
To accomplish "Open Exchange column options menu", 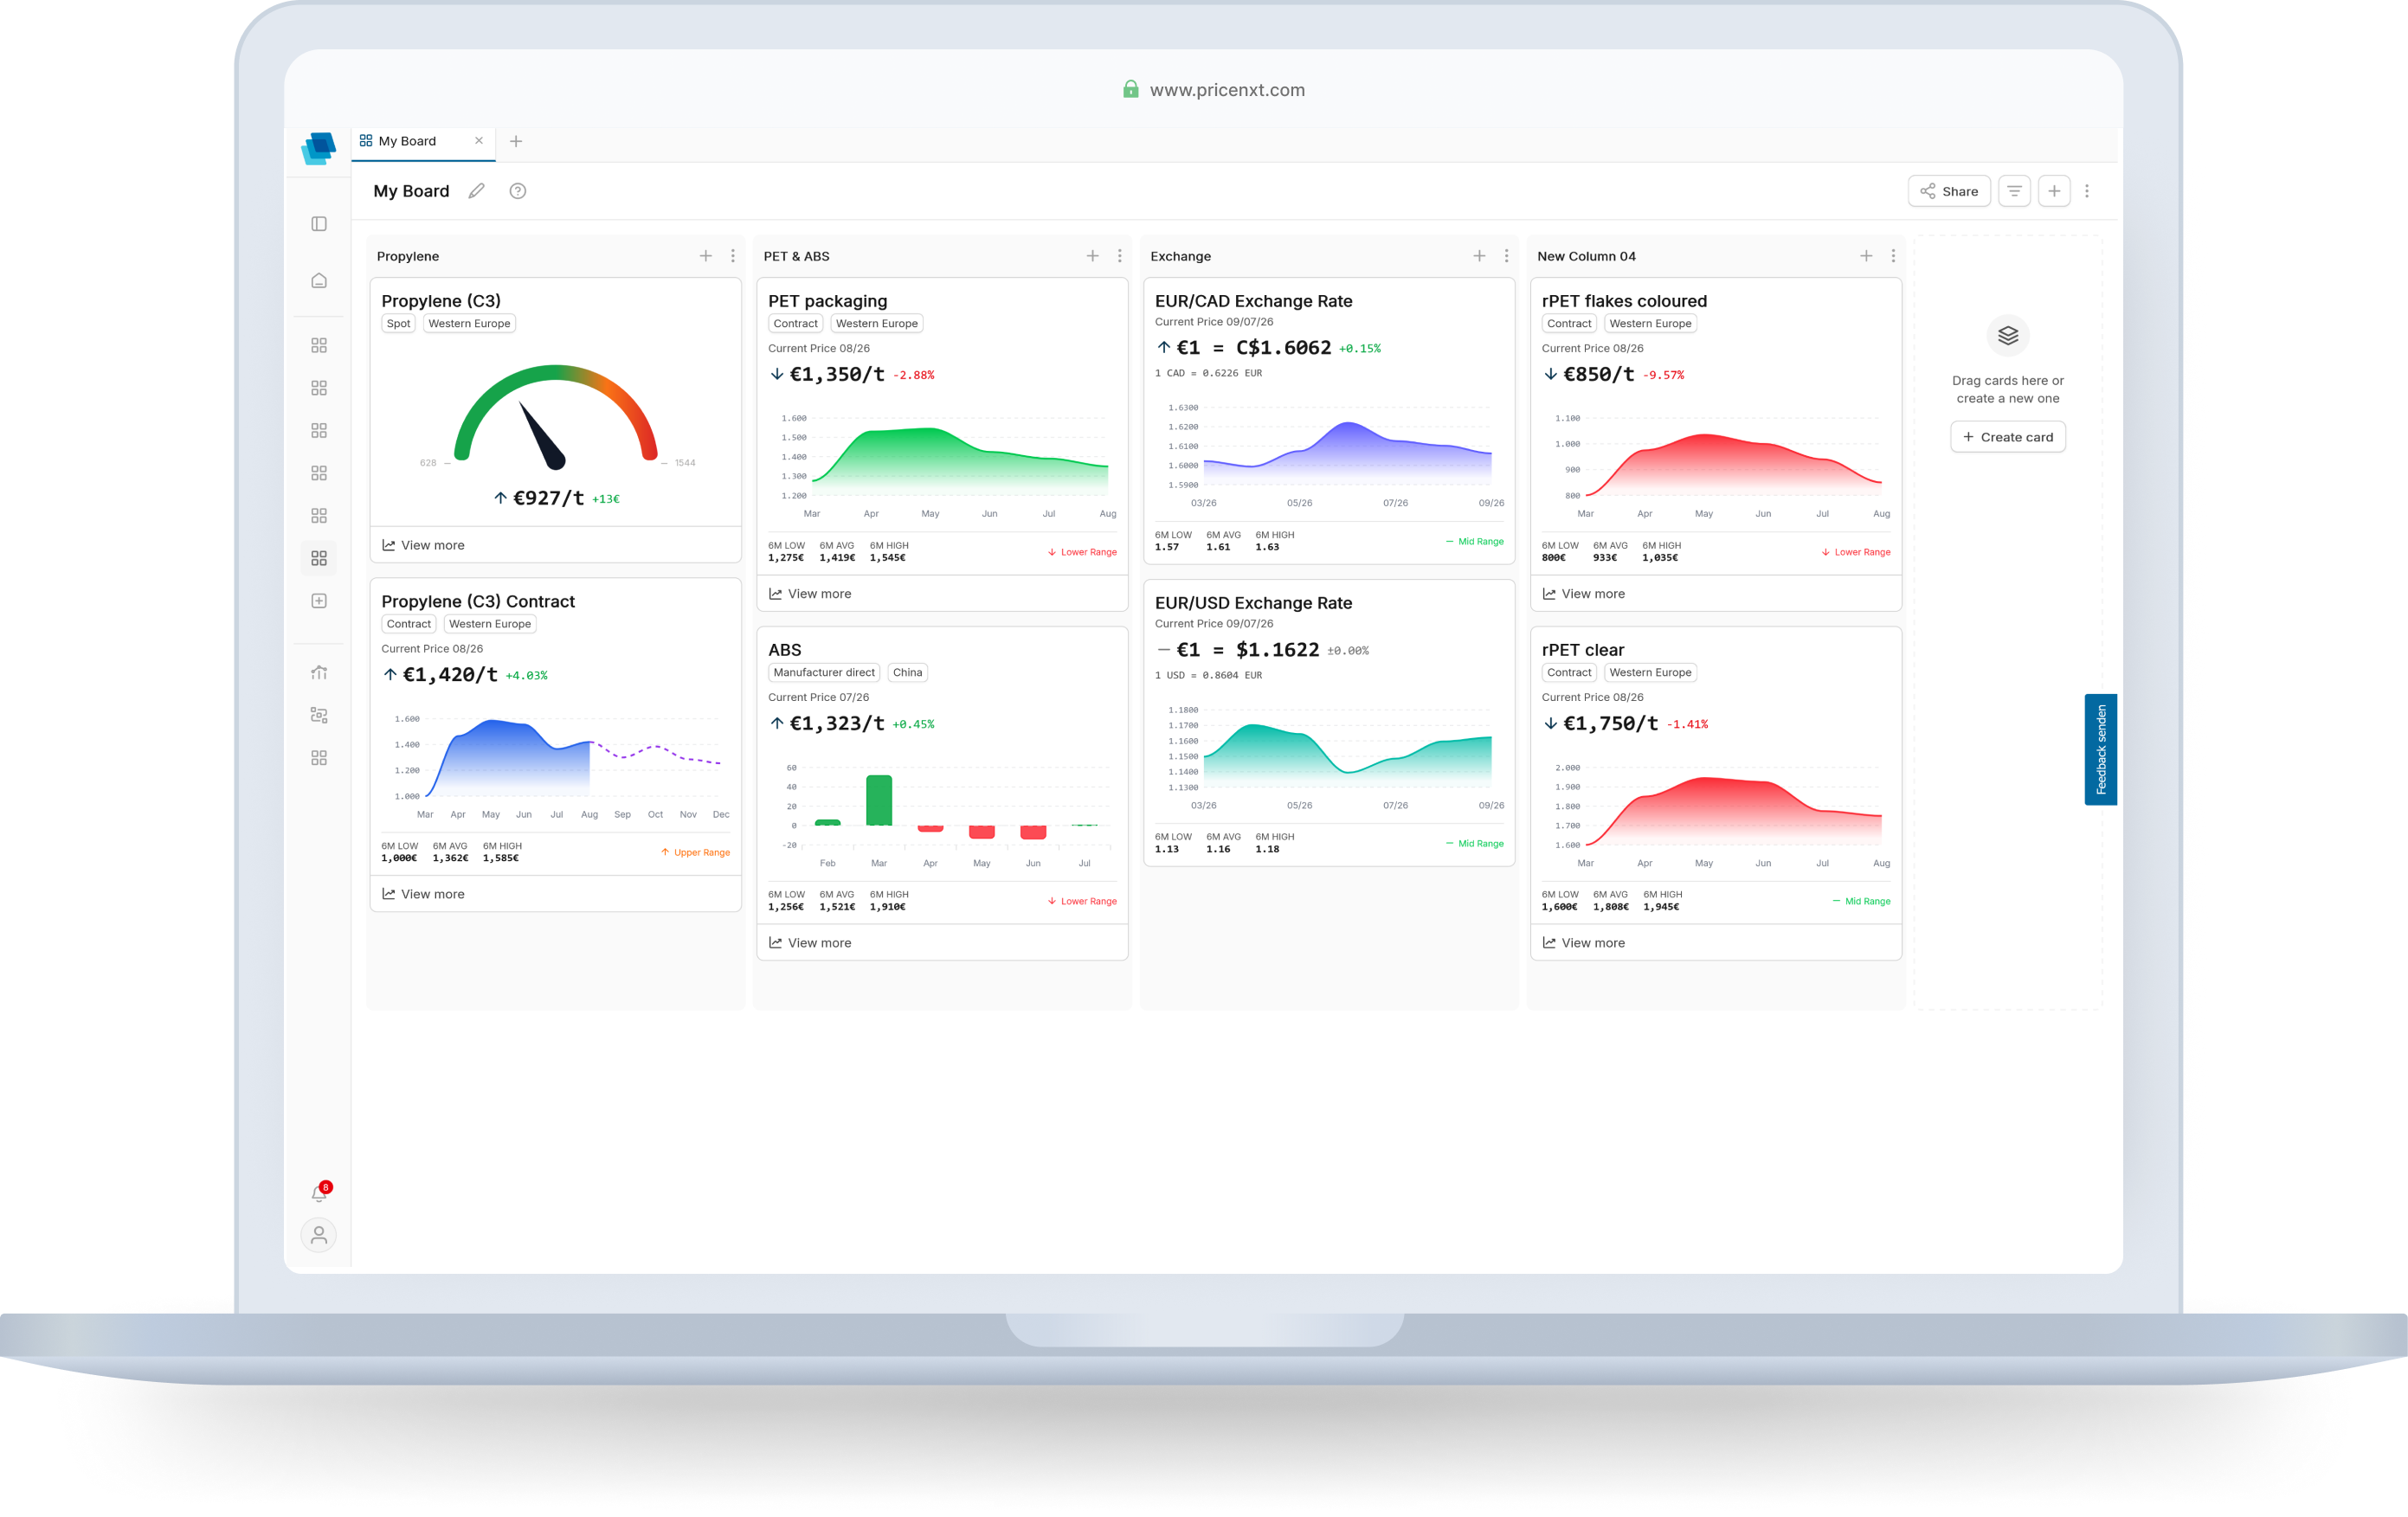I will click(x=1507, y=256).
